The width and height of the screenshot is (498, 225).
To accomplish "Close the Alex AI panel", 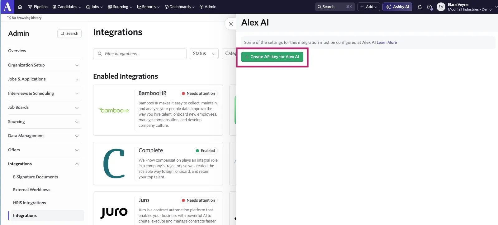I will [231, 24].
